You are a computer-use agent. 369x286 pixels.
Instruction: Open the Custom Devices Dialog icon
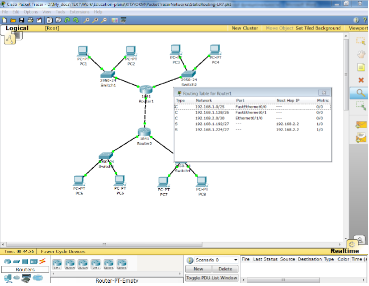click(123, 20)
